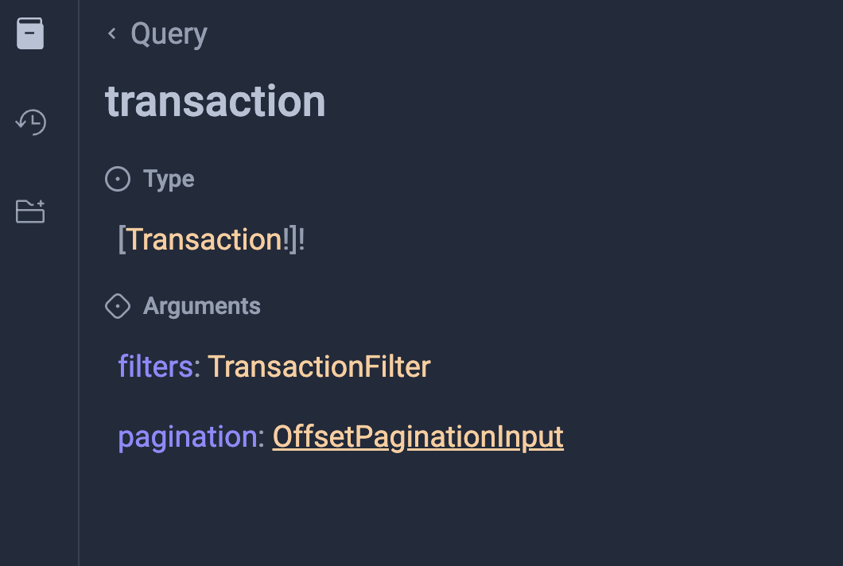The width and height of the screenshot is (843, 566).
Task: Click the opening bracket before Transaction
Action: pos(122,239)
